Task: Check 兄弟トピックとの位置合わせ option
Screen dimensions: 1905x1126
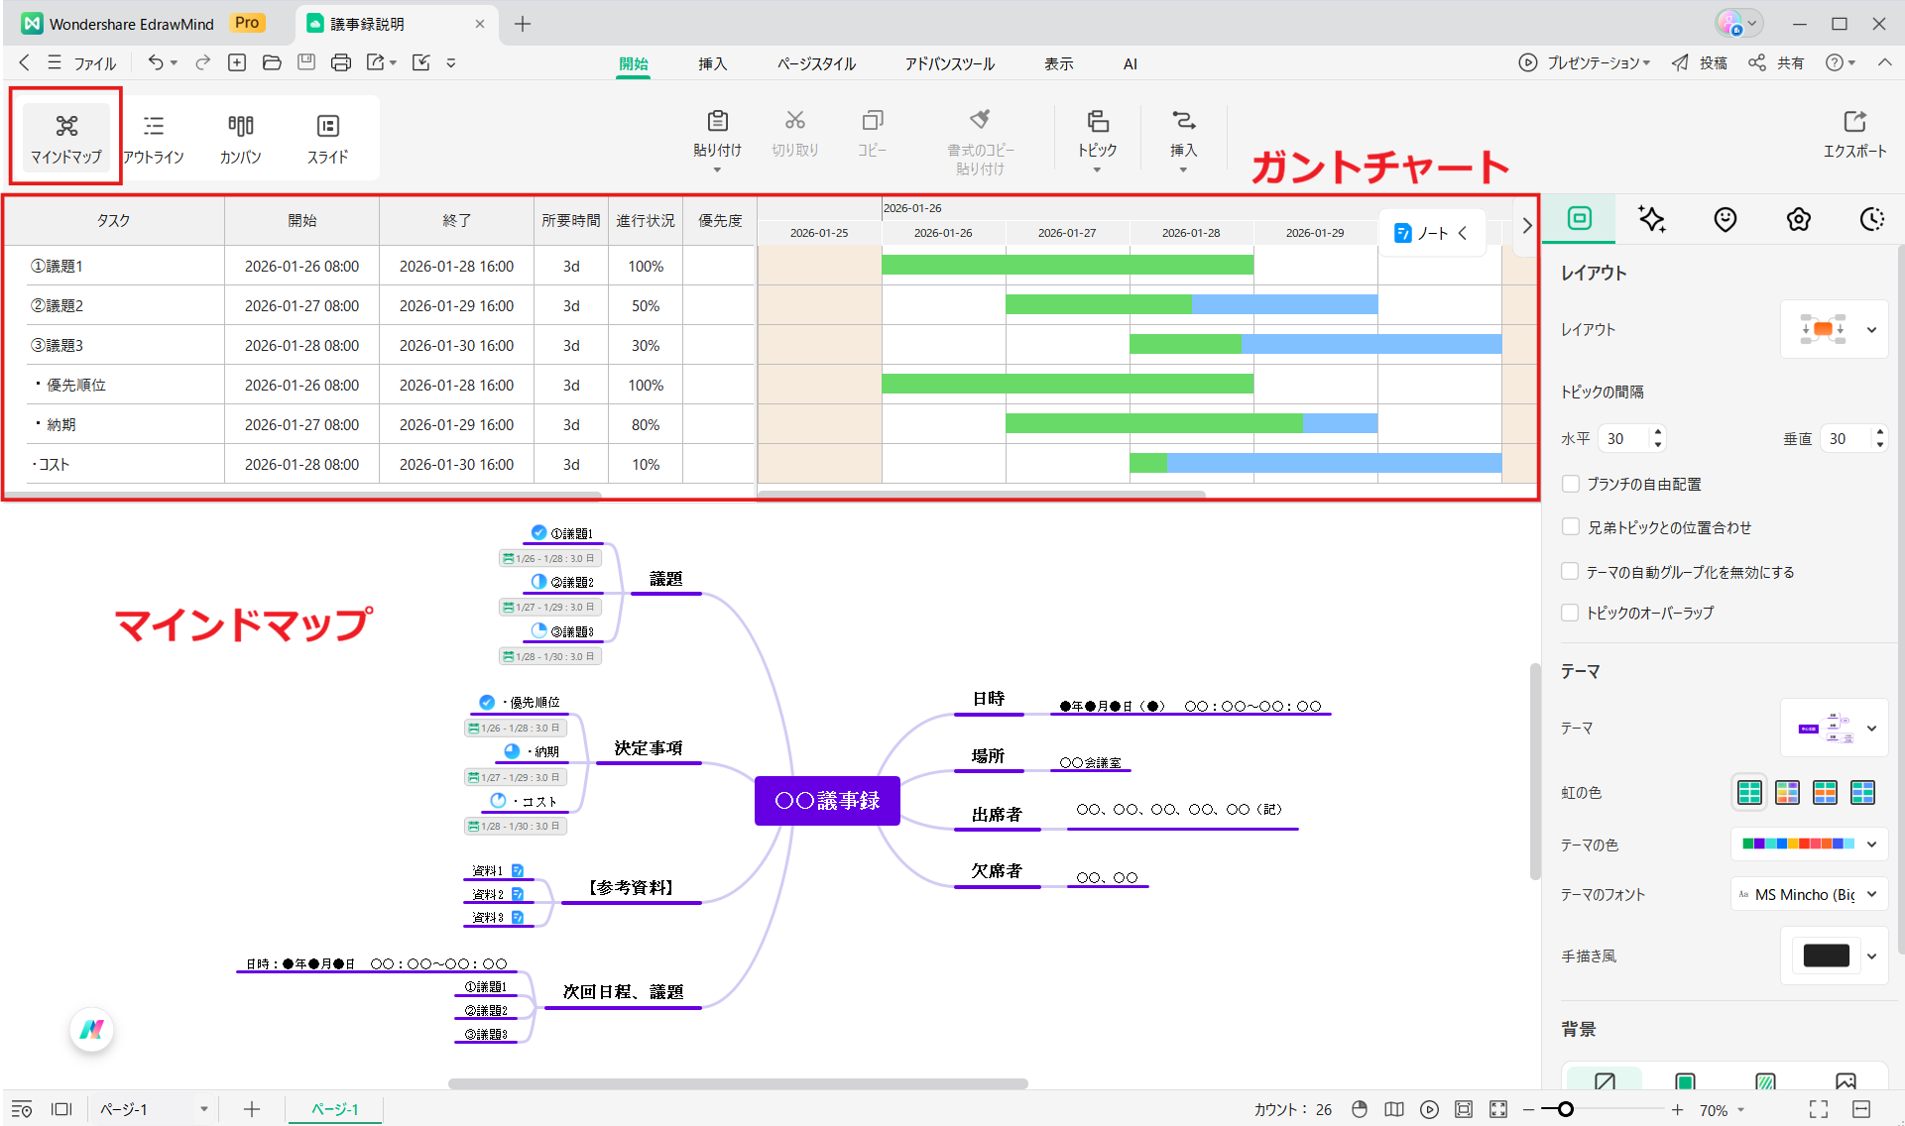Action: (x=1571, y=526)
